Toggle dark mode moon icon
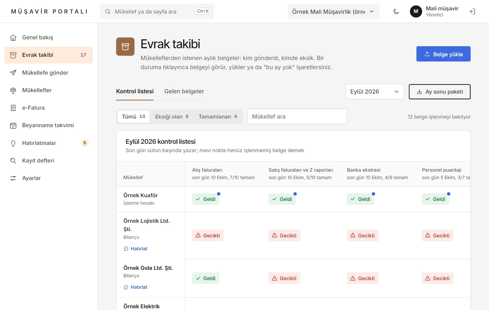This screenshot has height=310, width=489. [396, 11]
